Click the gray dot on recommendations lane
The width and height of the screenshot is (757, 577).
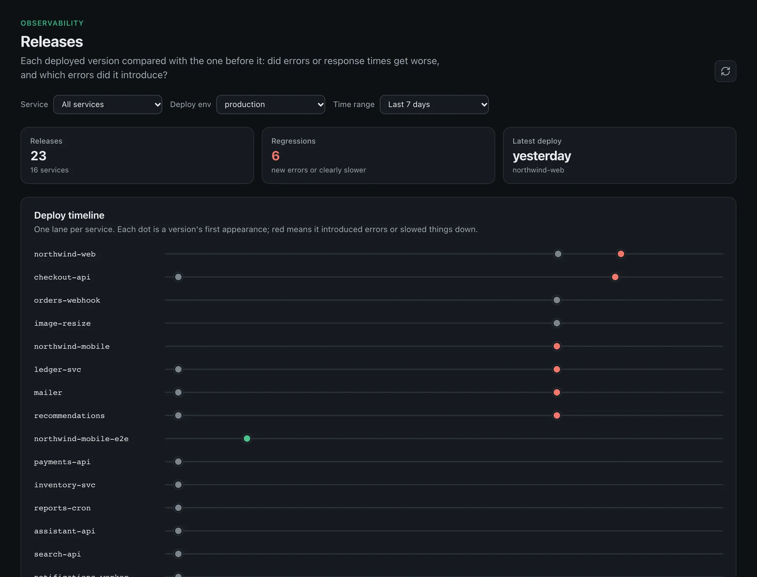(178, 416)
